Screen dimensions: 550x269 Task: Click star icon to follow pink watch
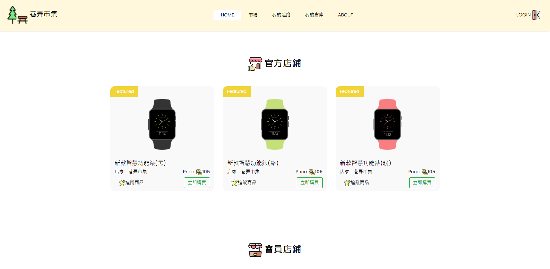347,183
